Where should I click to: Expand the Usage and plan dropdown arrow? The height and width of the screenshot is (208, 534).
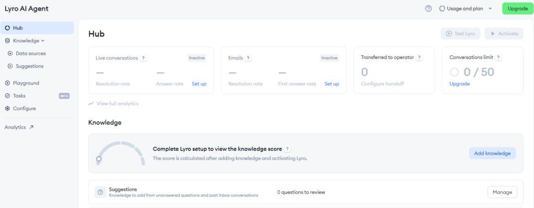[x=490, y=9]
